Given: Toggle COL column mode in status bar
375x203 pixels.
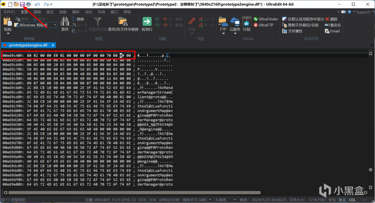Looking at the screenshot, I should pos(352,200).
